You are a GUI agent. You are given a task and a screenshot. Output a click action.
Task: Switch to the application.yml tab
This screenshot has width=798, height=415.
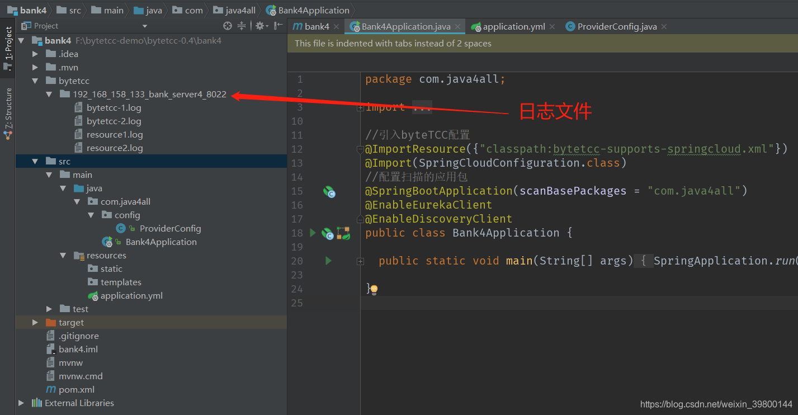click(x=513, y=26)
